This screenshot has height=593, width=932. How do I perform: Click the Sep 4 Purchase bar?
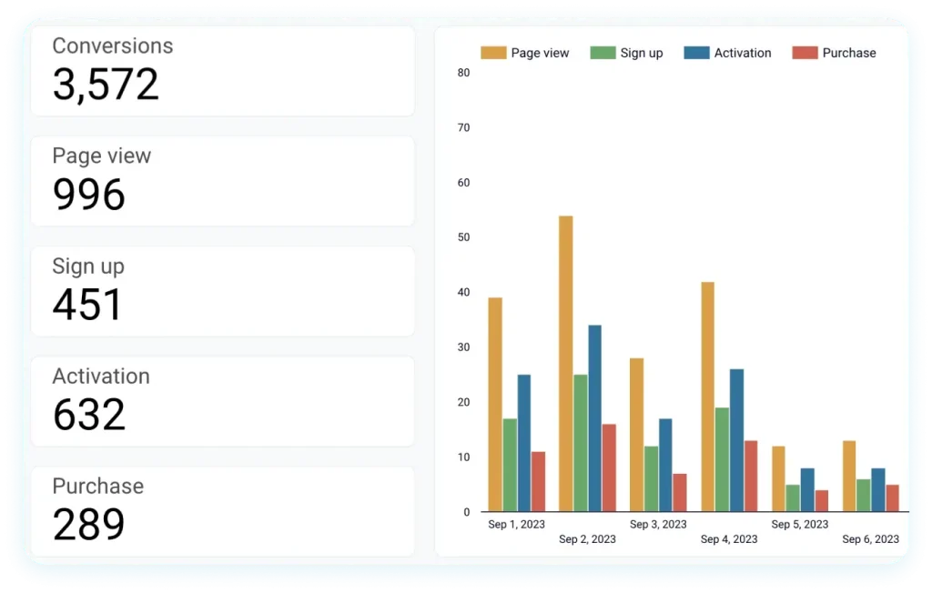tap(750, 476)
